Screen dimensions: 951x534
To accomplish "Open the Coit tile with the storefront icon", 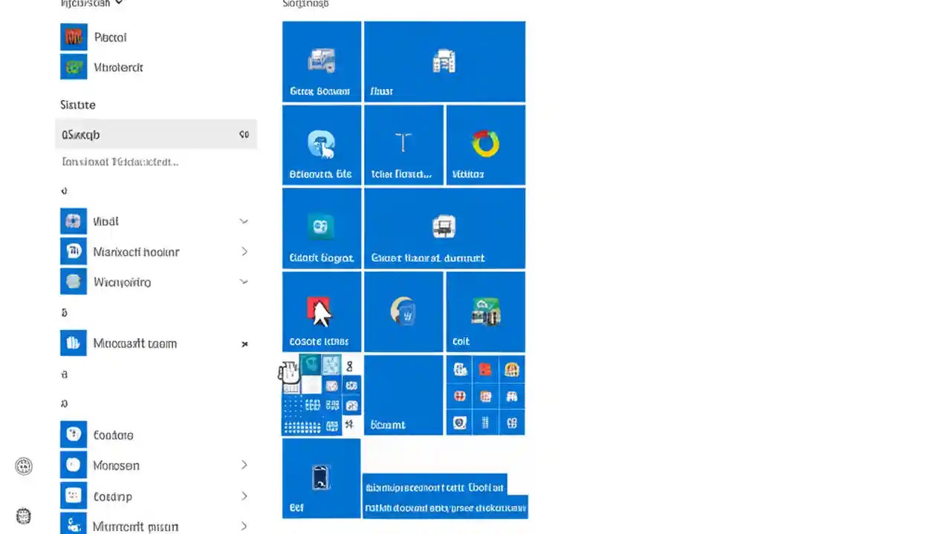I will pos(485,311).
